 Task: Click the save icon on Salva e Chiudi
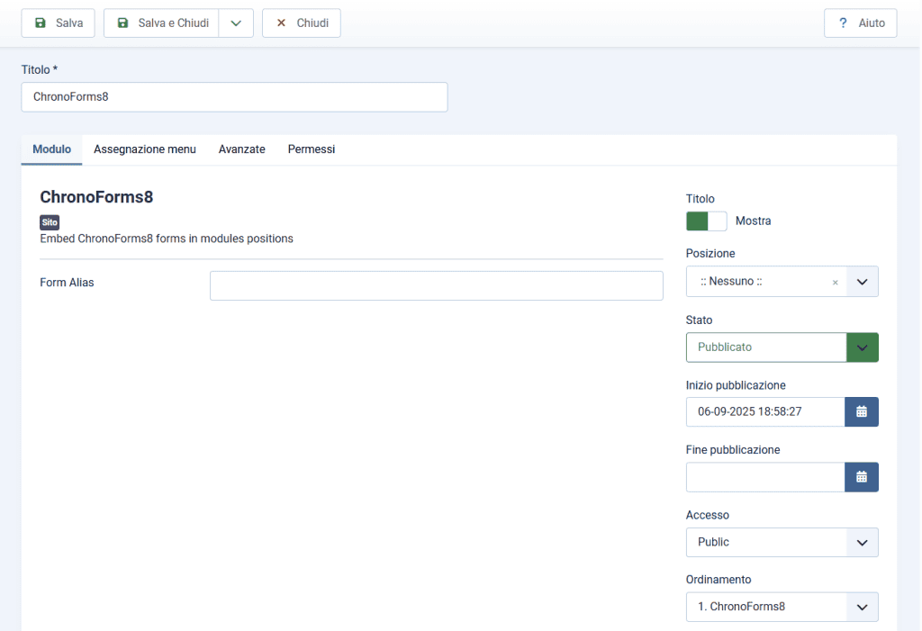click(122, 23)
